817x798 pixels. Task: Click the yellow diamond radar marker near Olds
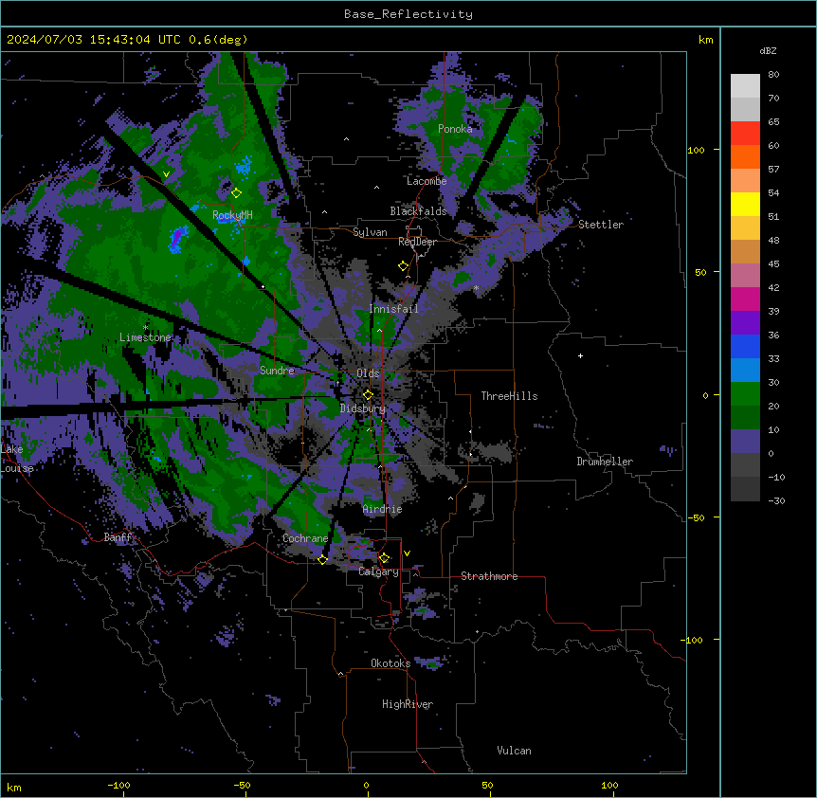coord(368,394)
